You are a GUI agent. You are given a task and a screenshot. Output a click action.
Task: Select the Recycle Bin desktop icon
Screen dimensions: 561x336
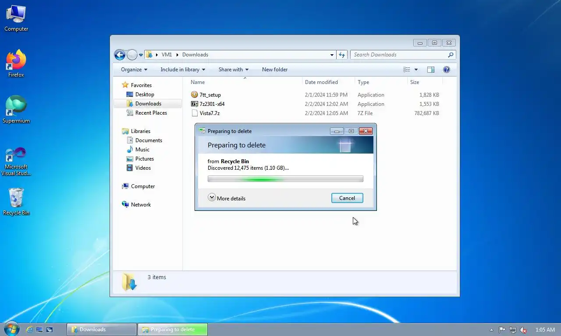(x=16, y=202)
